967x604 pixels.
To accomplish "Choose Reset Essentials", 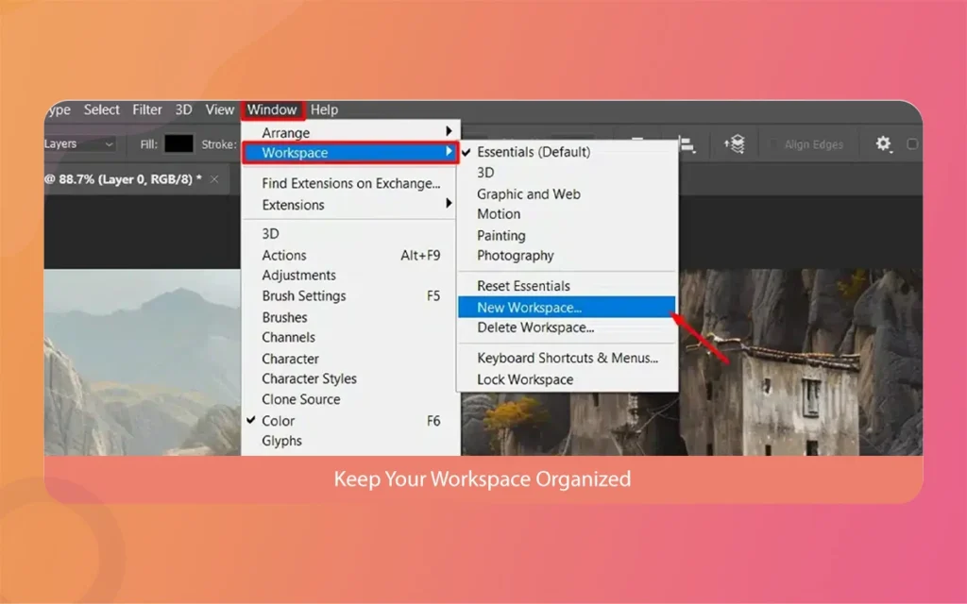I will [x=567, y=286].
